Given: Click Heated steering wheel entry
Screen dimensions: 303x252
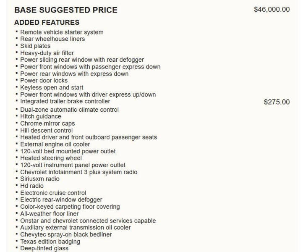Looking at the screenshot, I should 51,158.
